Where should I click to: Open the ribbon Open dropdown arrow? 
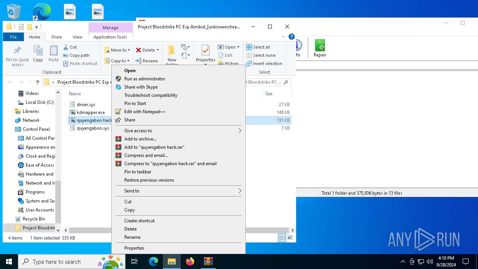point(238,47)
